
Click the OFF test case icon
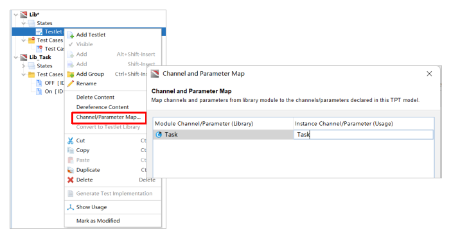39,83
